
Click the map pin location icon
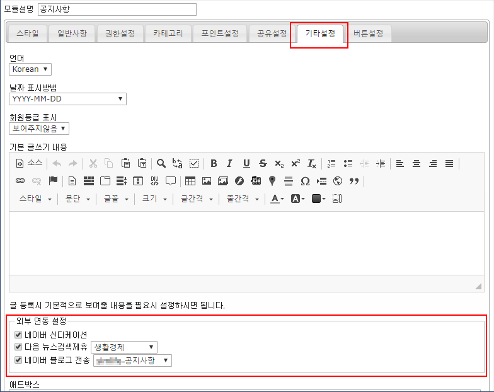click(x=272, y=181)
